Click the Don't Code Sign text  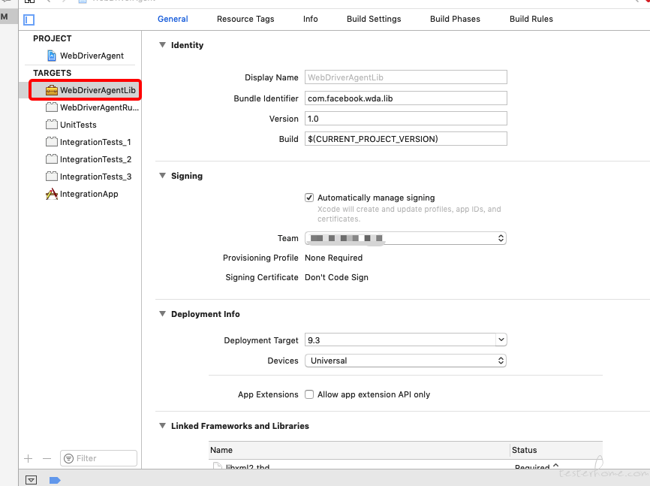[336, 277]
